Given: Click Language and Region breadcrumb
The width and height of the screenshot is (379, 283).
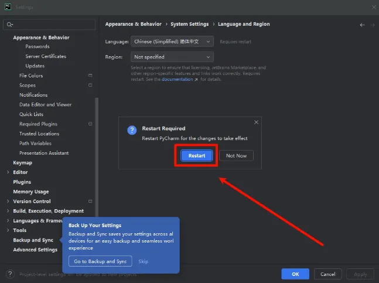Looking at the screenshot, I should coord(244,24).
